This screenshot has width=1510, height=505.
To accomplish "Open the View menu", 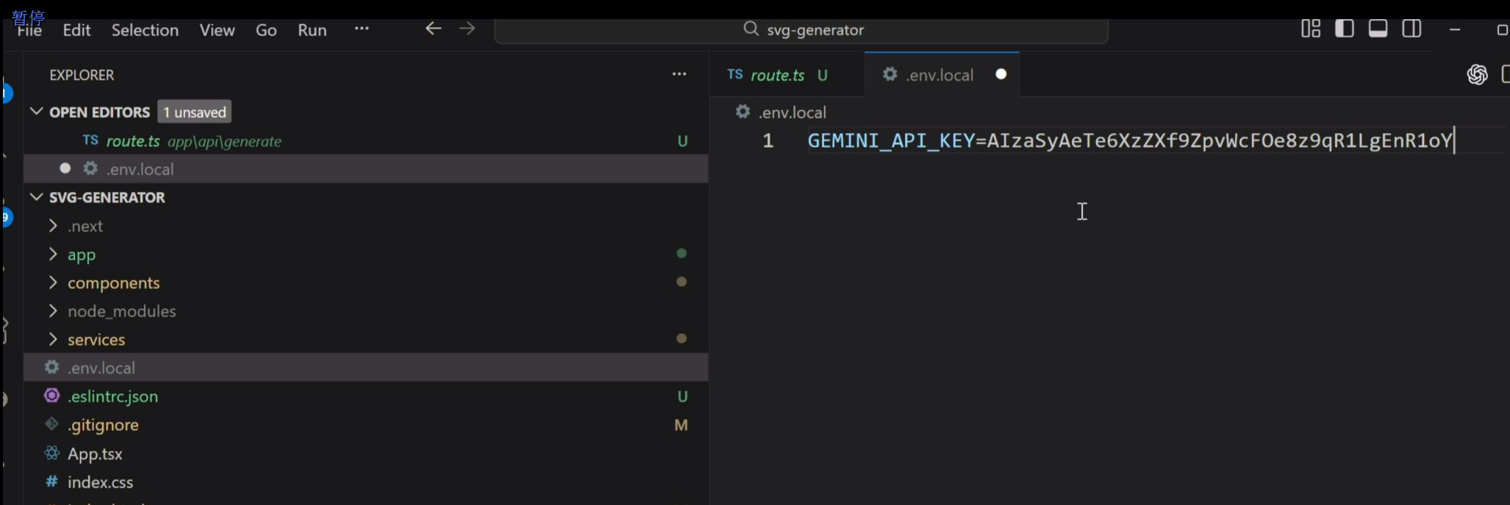I will click(217, 30).
